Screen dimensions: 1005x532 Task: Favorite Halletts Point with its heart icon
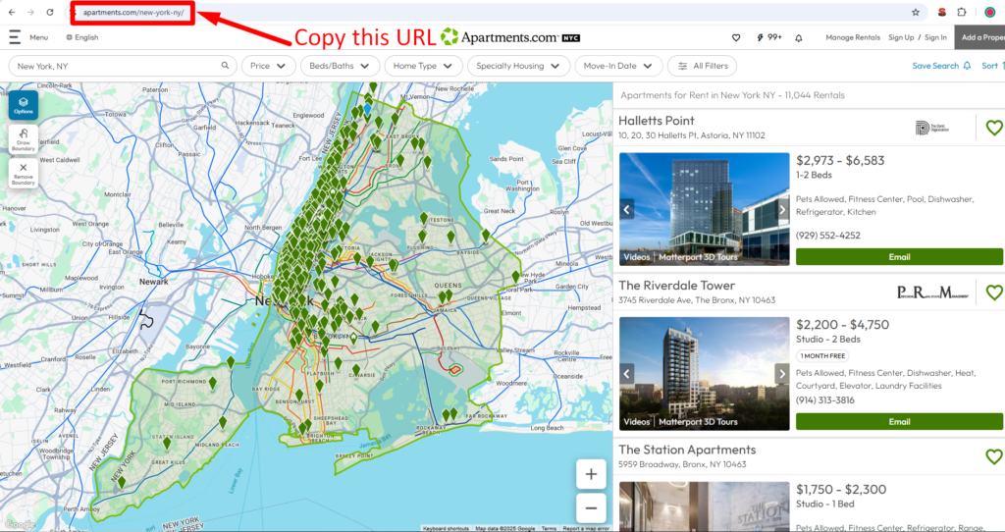pos(994,129)
